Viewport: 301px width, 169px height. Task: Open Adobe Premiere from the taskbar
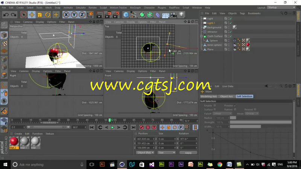(171, 164)
